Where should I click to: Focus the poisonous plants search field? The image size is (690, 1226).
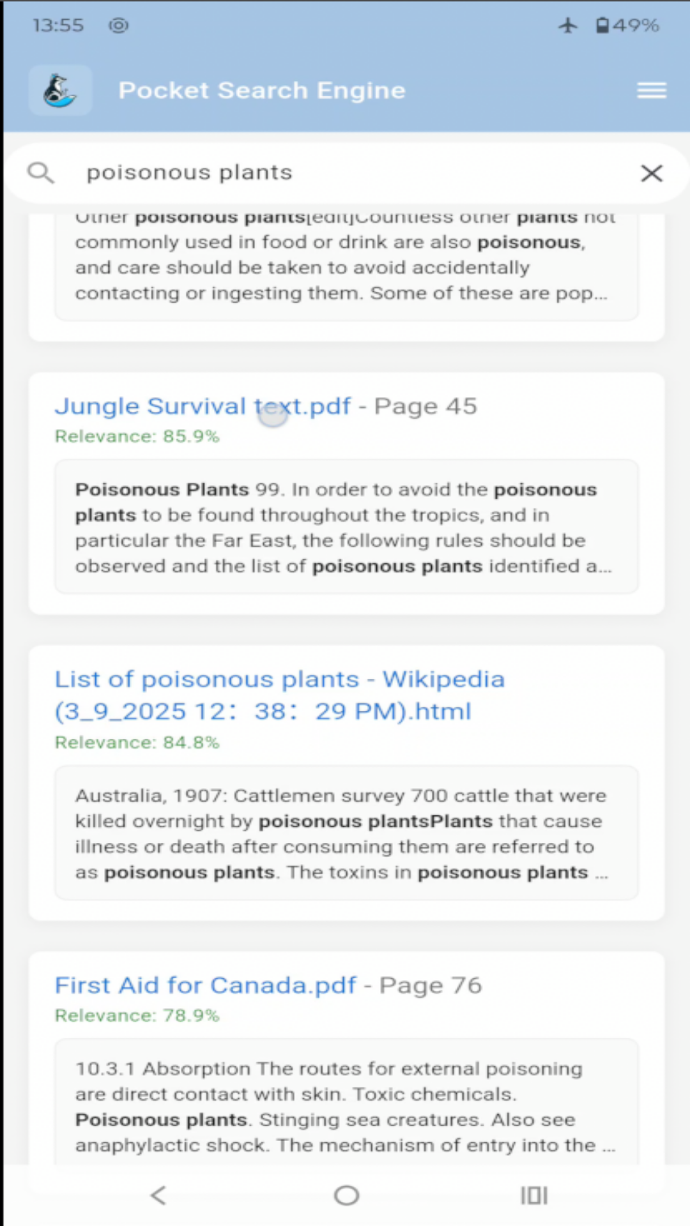pyautogui.click(x=345, y=172)
